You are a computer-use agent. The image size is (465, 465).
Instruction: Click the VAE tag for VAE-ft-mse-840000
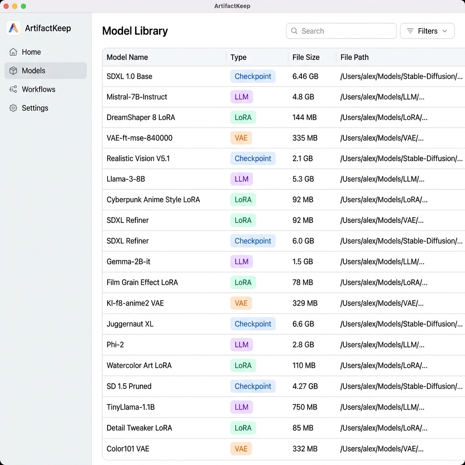point(241,138)
